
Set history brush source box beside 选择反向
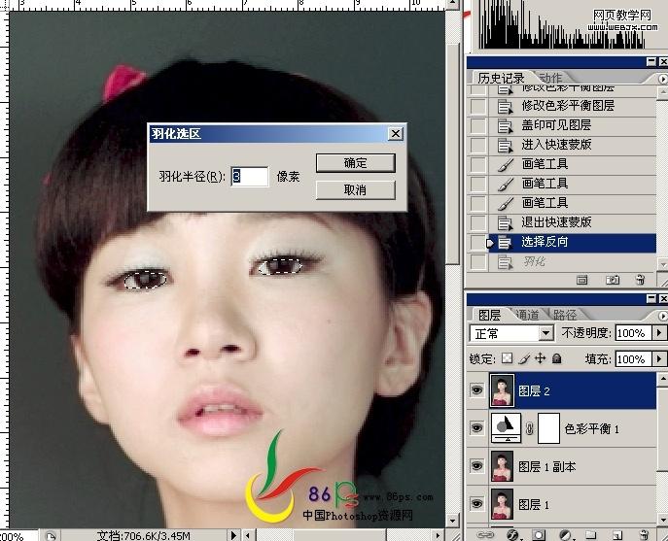pos(477,243)
